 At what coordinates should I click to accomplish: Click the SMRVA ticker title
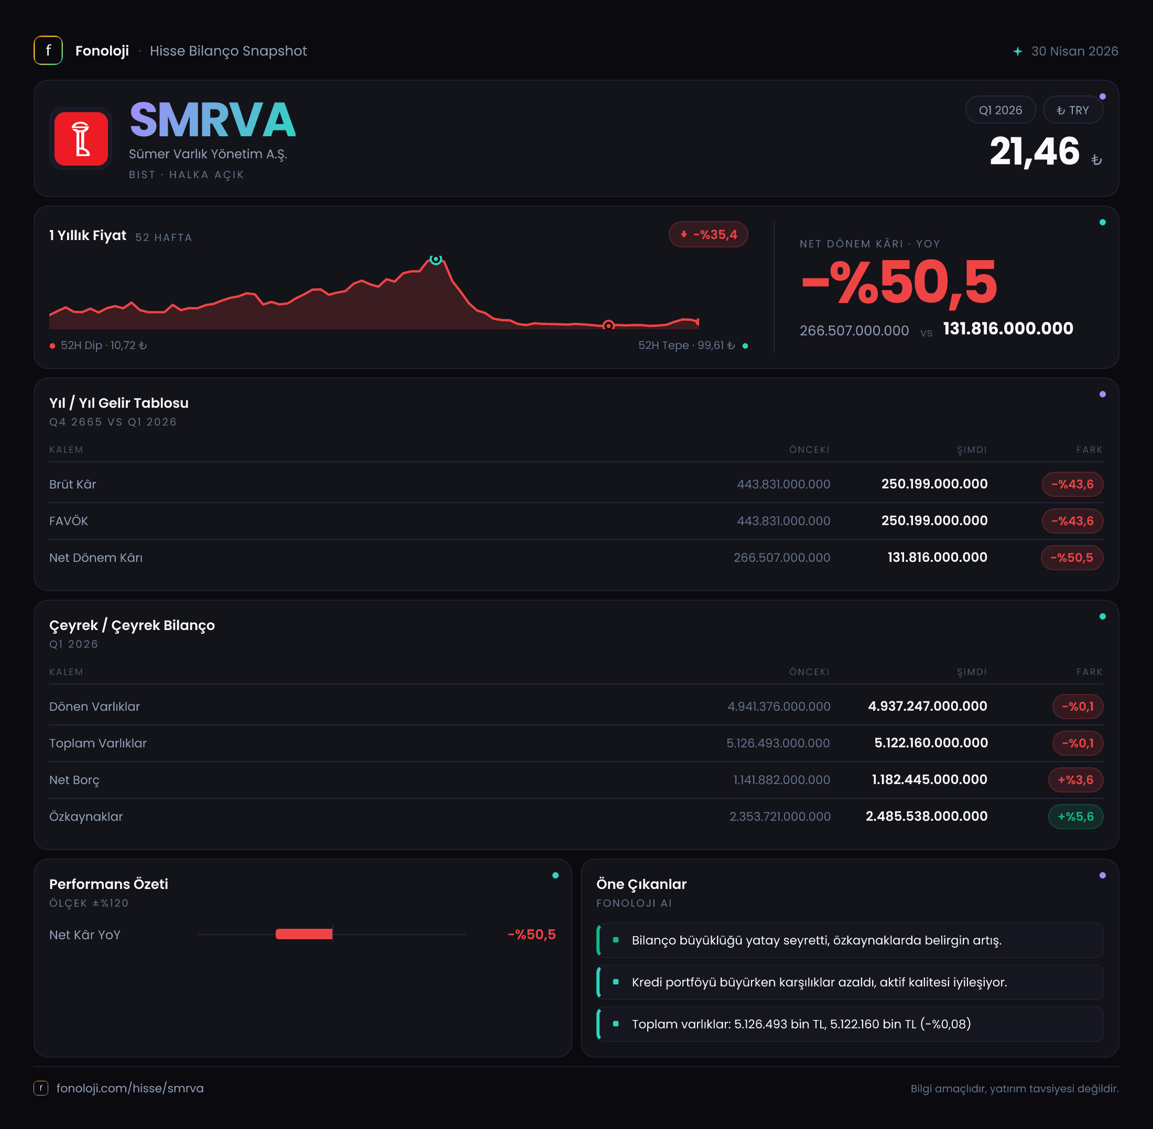click(213, 121)
